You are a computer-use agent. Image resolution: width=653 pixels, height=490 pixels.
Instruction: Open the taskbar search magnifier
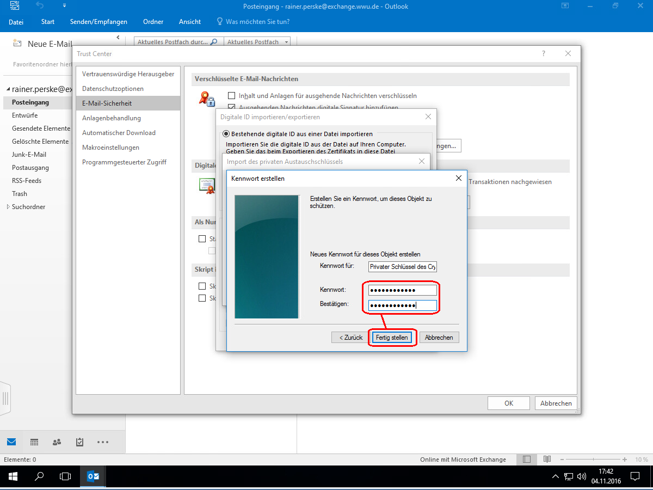[x=39, y=476]
